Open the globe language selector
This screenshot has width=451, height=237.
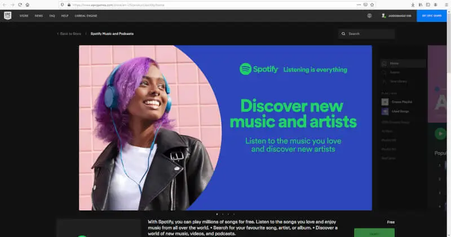point(369,16)
